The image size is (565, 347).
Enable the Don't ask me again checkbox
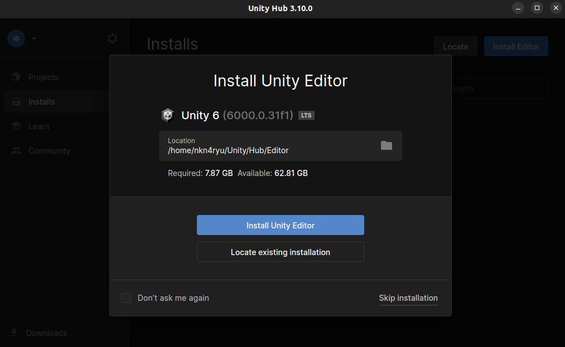click(x=125, y=298)
